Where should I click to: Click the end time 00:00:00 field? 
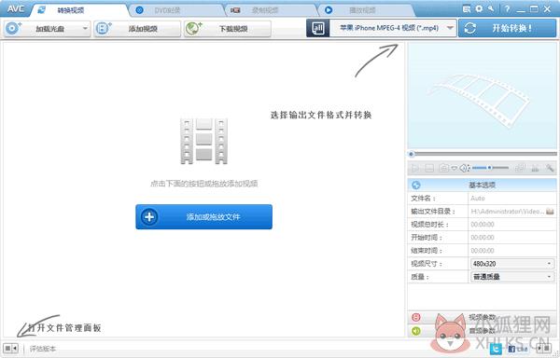coord(512,251)
